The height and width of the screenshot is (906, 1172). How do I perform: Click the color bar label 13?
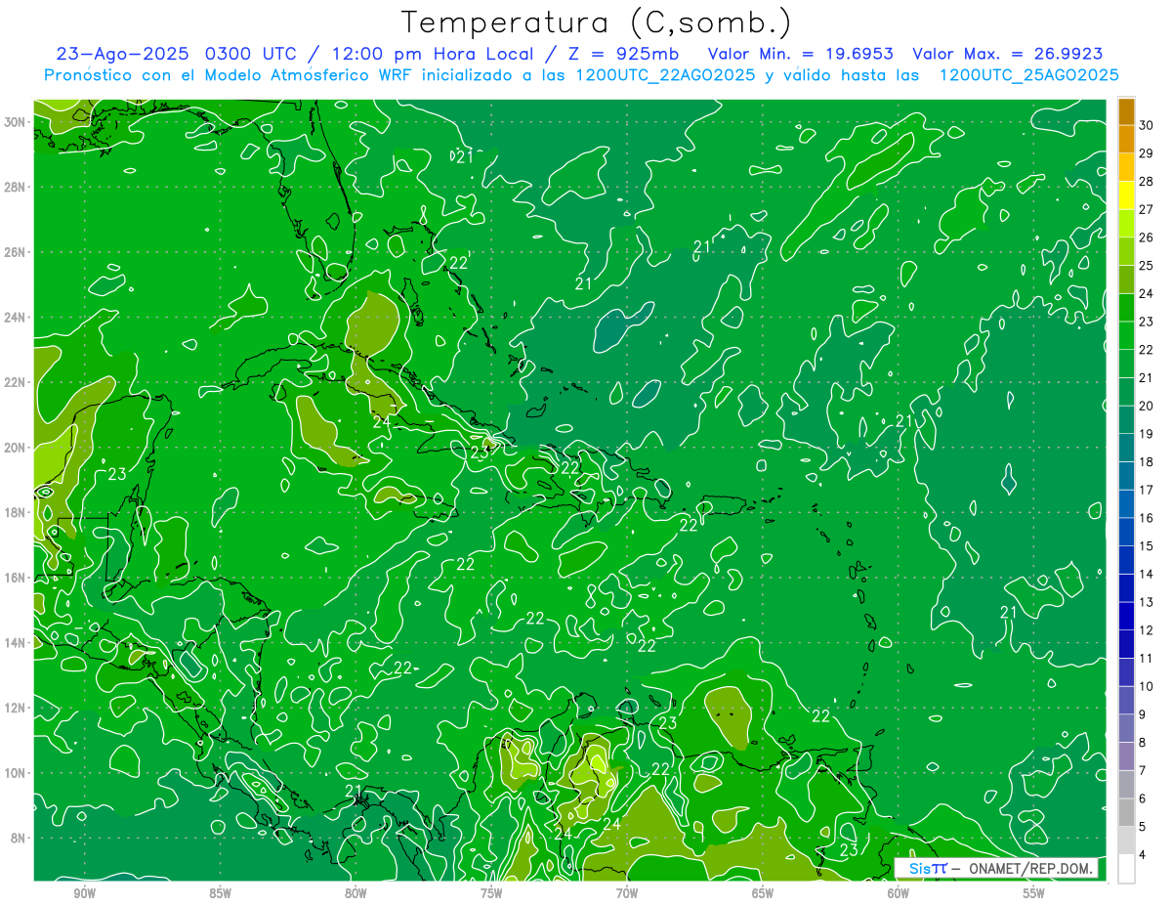tap(1147, 602)
